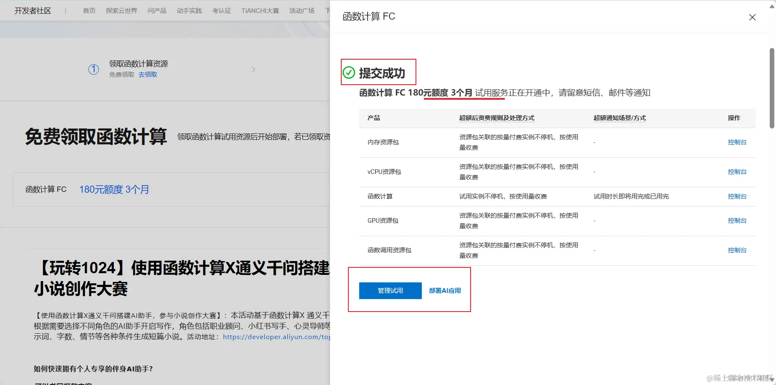The width and height of the screenshot is (776, 385).
Task: Open the vCPU资源包 控制台
Action: tap(737, 171)
